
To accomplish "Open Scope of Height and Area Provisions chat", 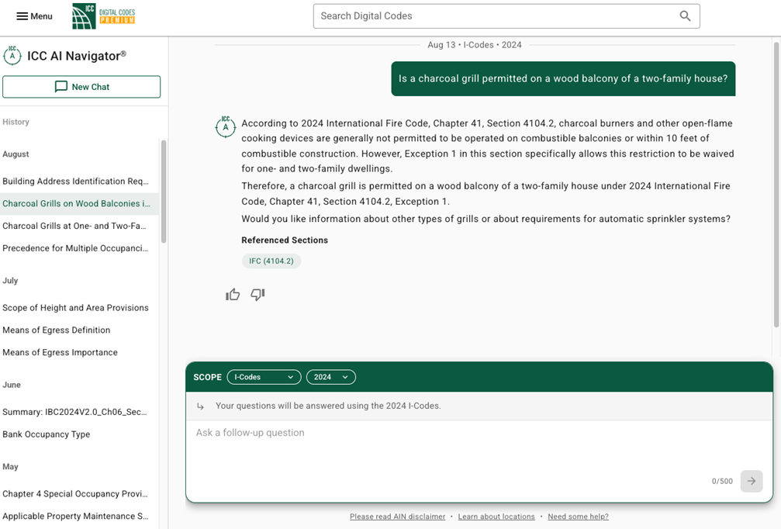I will pyautogui.click(x=76, y=307).
